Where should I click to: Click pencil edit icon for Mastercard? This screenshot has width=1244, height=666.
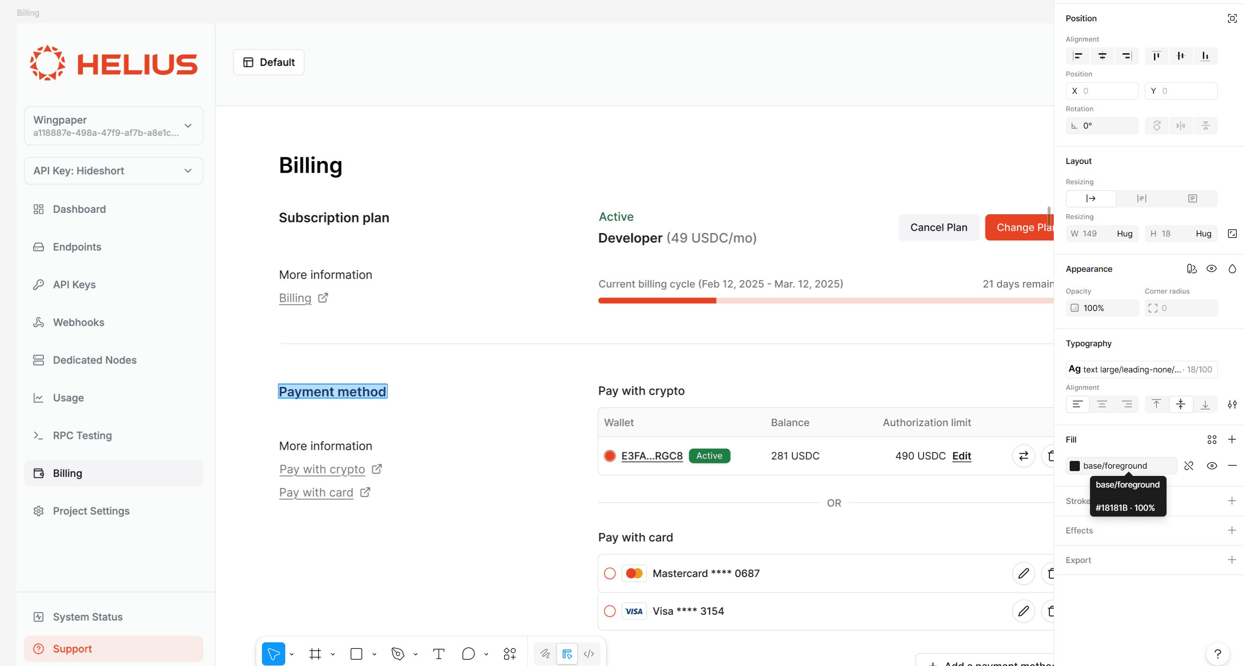(x=1023, y=573)
